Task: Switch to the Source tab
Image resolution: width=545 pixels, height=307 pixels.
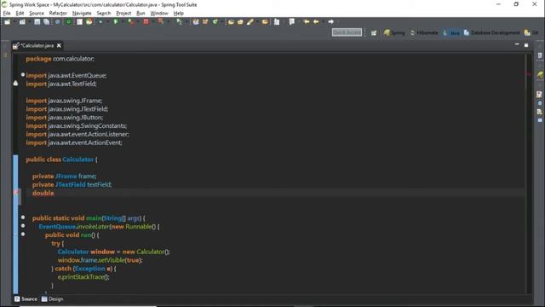Action: (26, 299)
